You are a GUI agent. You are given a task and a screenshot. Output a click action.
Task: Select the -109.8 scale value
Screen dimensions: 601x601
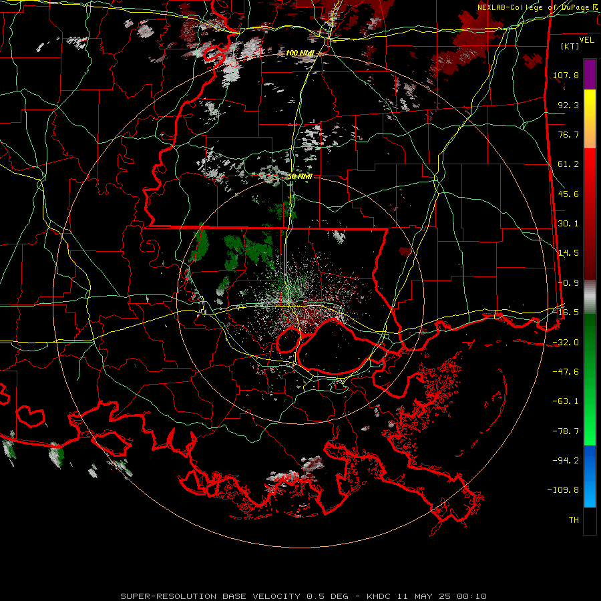(x=564, y=490)
